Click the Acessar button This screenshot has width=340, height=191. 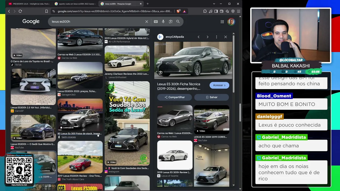(x=219, y=85)
